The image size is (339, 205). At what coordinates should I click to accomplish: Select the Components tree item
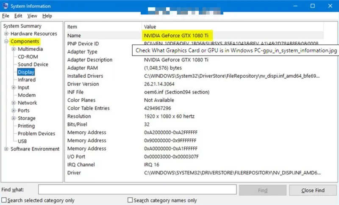(x=25, y=41)
